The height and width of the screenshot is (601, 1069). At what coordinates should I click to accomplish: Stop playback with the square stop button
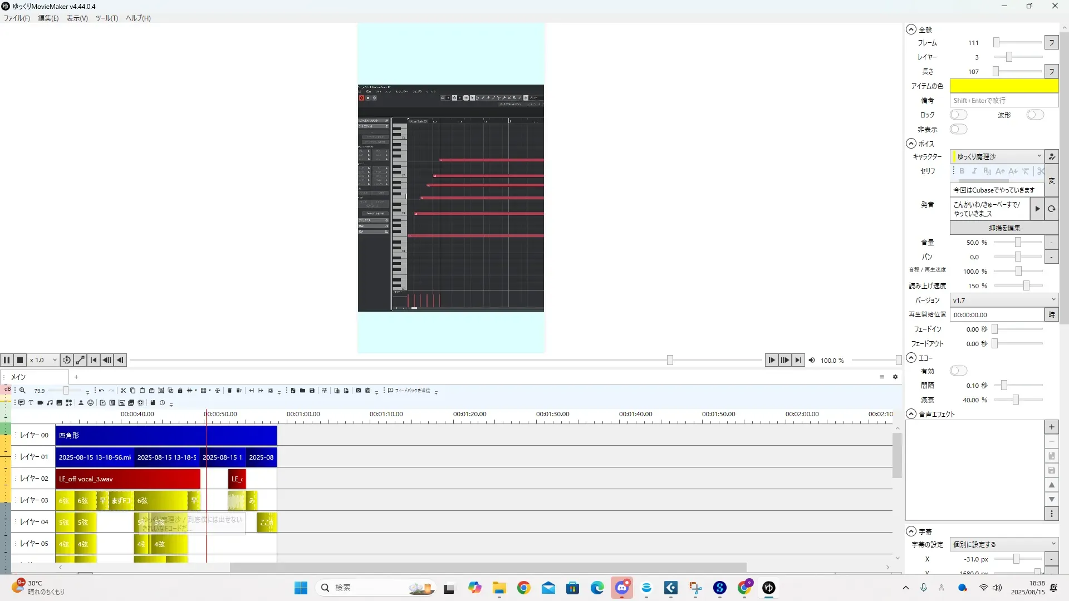click(x=20, y=360)
